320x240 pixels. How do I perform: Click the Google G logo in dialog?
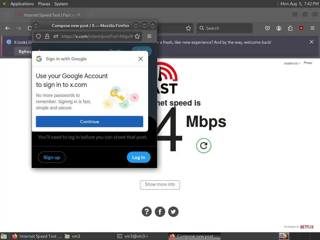pyautogui.click(x=39, y=59)
